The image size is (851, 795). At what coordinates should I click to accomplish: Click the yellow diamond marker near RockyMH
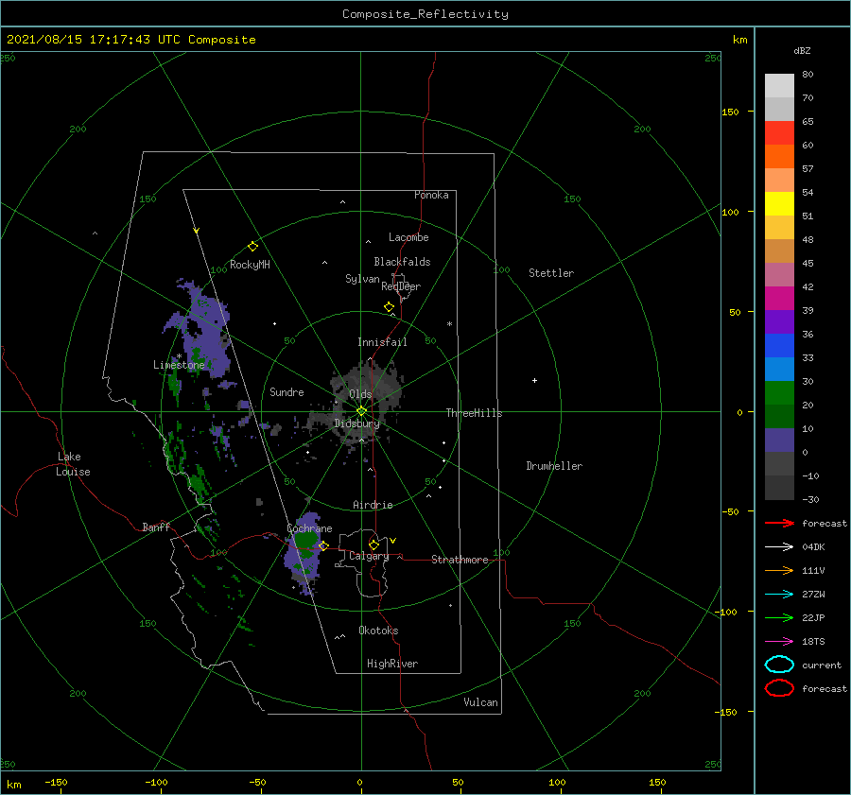pos(252,247)
